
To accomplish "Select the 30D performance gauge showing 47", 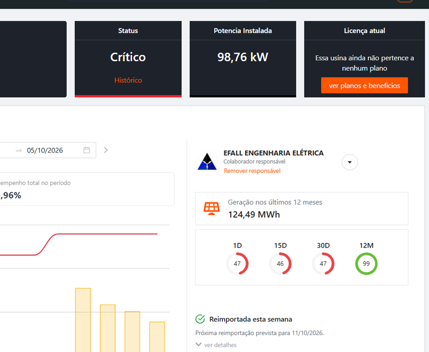I will pyautogui.click(x=323, y=263).
